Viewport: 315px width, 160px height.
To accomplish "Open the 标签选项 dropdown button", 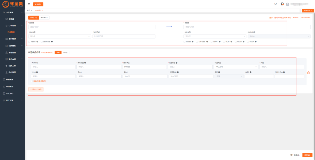I will click(308, 10).
